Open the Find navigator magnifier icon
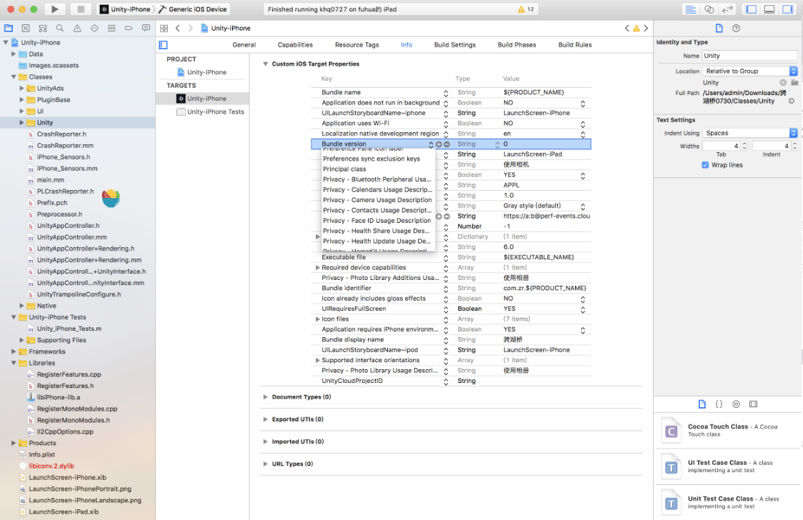The image size is (803, 520). 60,28
